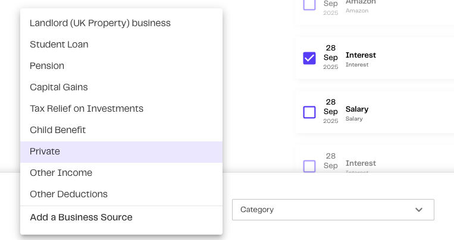Viewport: 454px width, 240px height.
Task: Choose Student Loan from the list
Action: coord(59,45)
